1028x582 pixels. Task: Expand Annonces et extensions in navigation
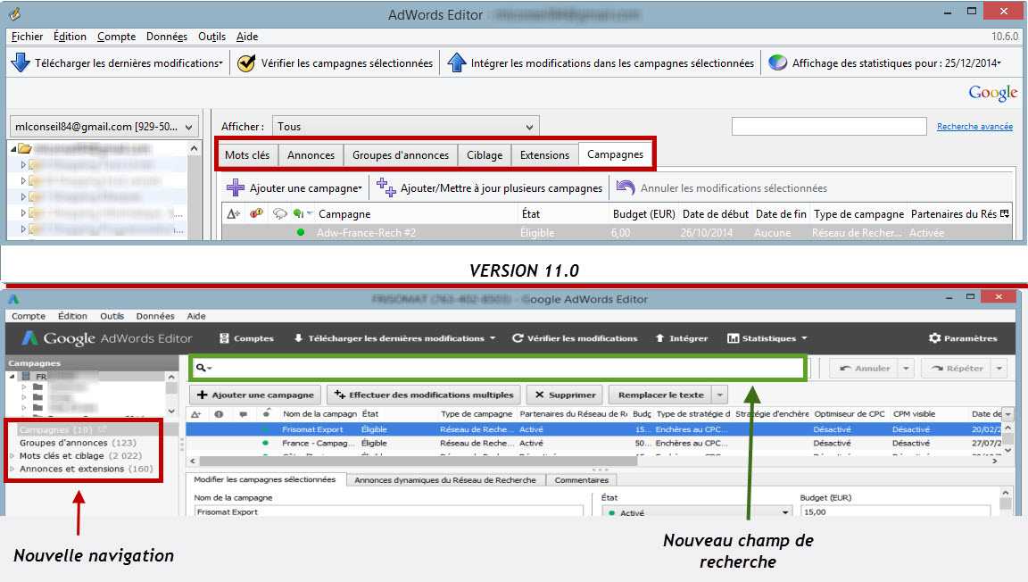12,469
